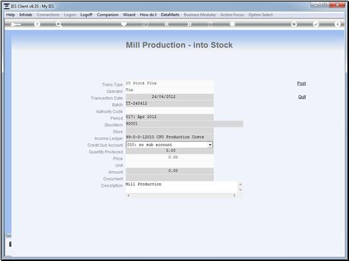Expand the Credit Sub Account dropdown arrow

click(210, 145)
